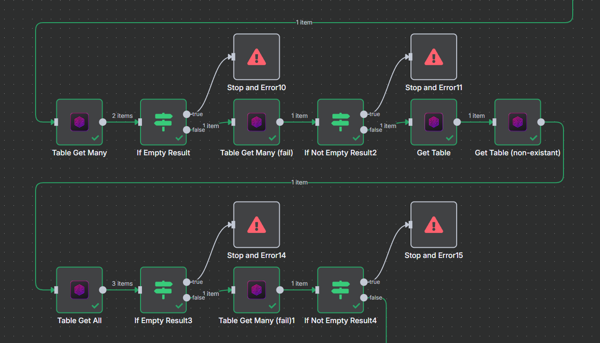
Task: Click the false output of If Not Empty Result2
Action: pyautogui.click(x=364, y=130)
